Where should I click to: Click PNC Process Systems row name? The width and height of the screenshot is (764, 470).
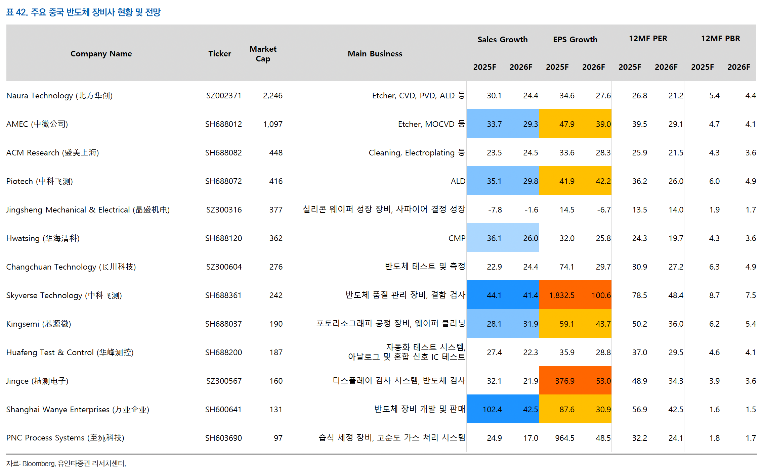(65, 438)
